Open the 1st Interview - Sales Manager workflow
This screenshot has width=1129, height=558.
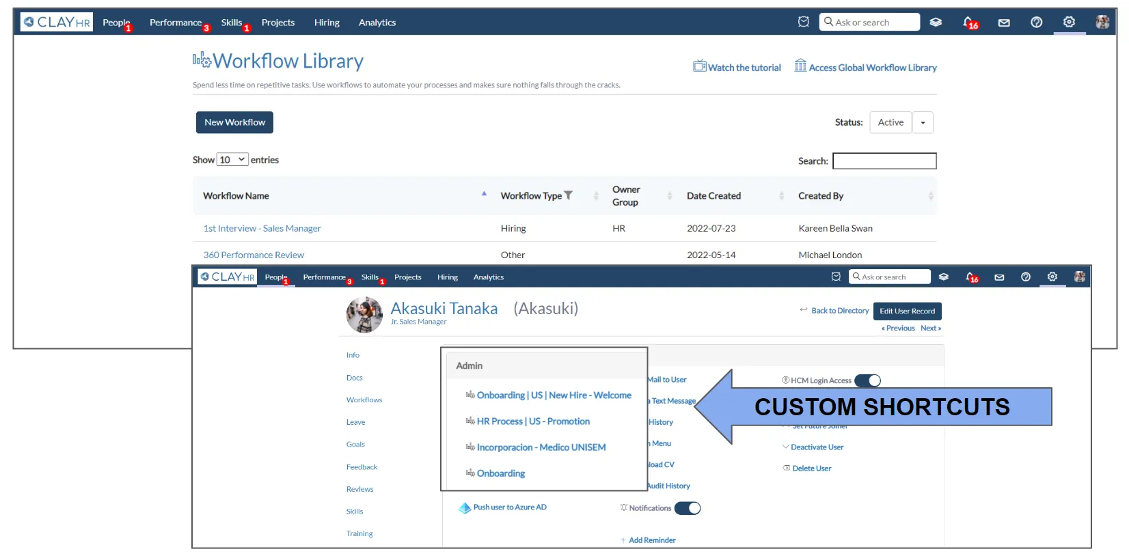[262, 229]
